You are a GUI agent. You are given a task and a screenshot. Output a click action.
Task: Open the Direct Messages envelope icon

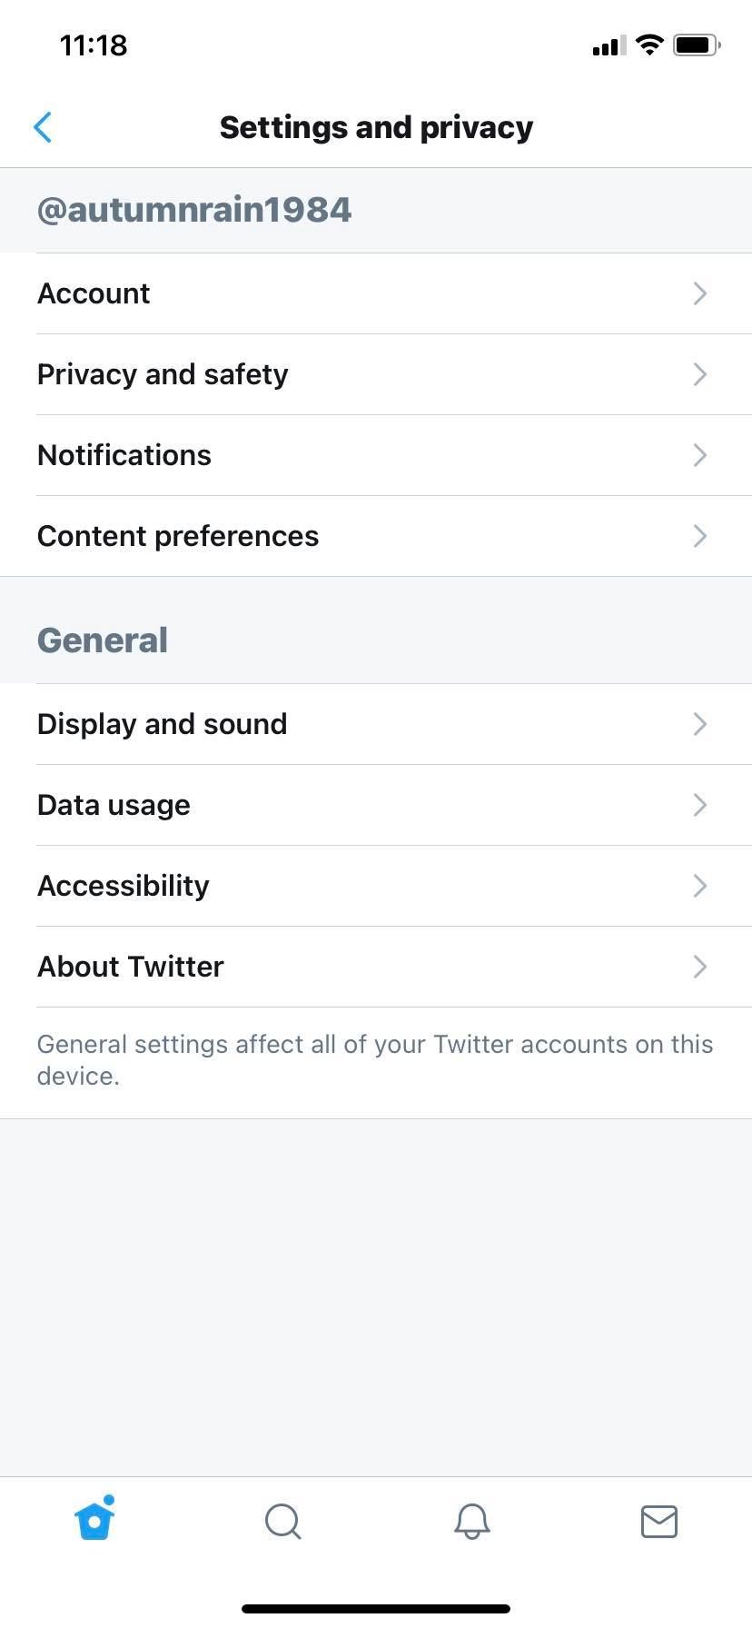pos(659,1522)
